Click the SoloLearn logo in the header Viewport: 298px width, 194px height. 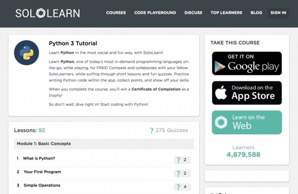point(48,13)
